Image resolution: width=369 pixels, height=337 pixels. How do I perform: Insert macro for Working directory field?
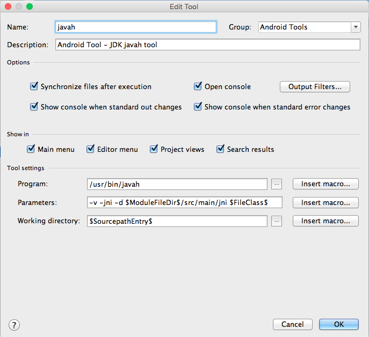click(325, 221)
